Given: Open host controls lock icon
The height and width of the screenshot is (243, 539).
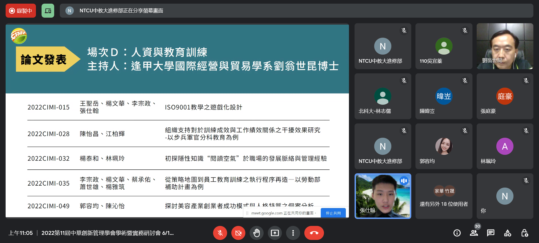Looking at the screenshot, I should coord(524,233).
